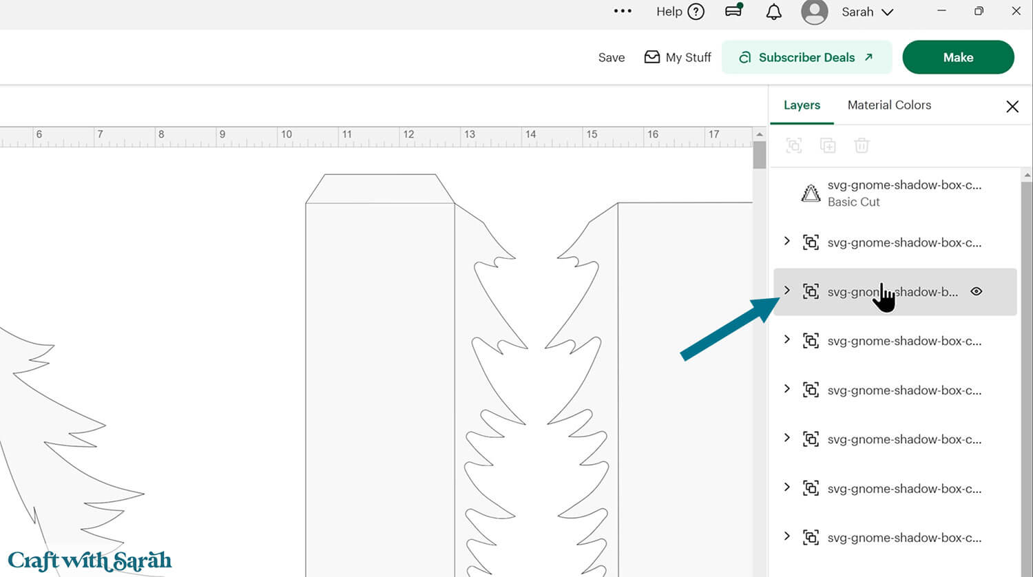Toggle visibility eye on highlighted layer
The height and width of the screenshot is (577, 1033).
pos(976,291)
